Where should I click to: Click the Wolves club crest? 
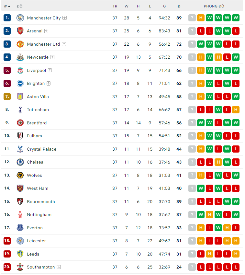tap(20, 175)
